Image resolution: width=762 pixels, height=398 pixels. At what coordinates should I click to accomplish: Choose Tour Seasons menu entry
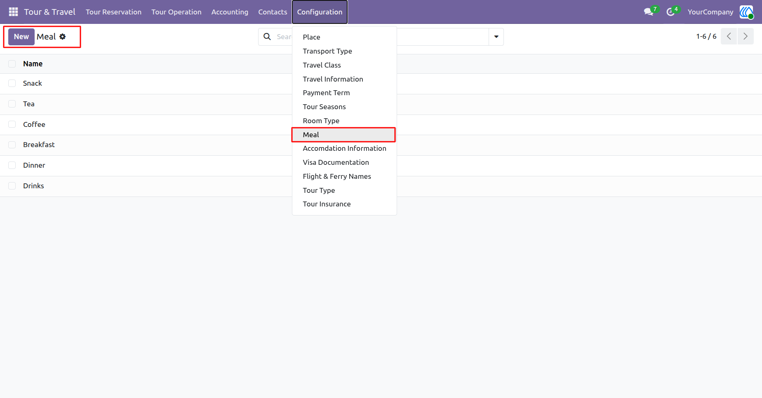(x=344, y=107)
